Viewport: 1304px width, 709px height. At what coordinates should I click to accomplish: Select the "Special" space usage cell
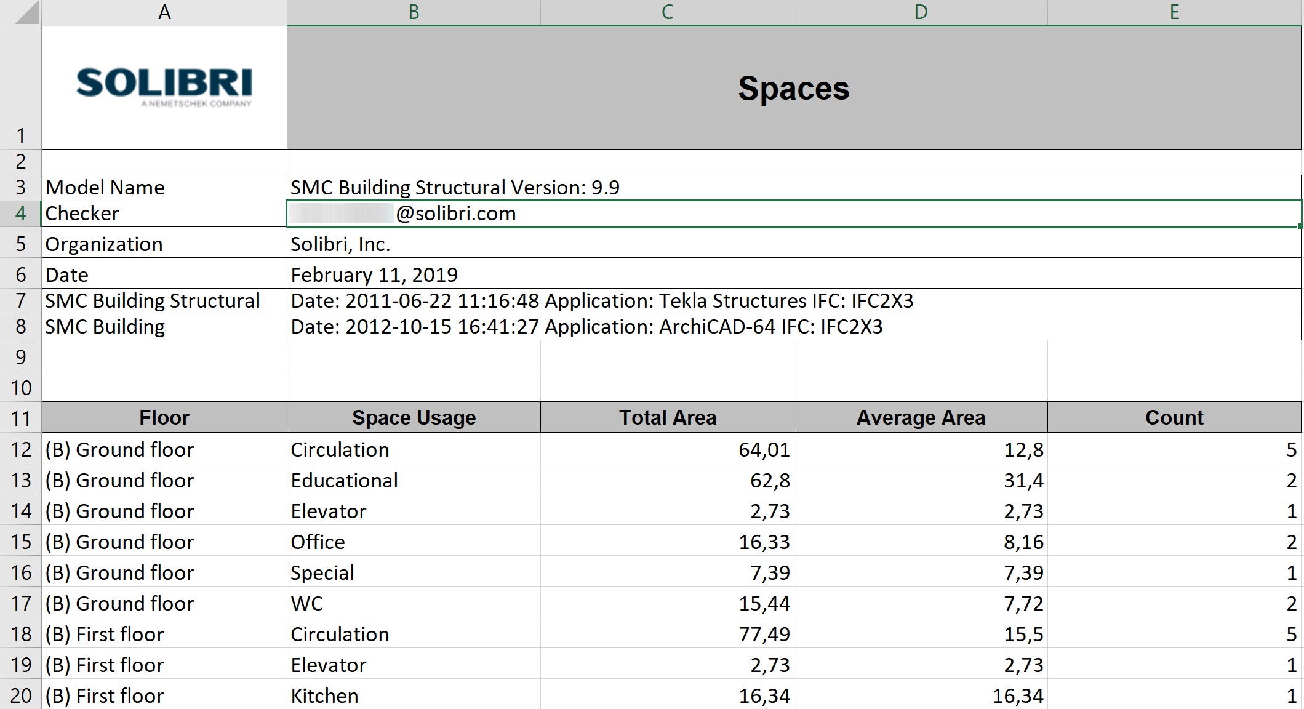(414, 572)
